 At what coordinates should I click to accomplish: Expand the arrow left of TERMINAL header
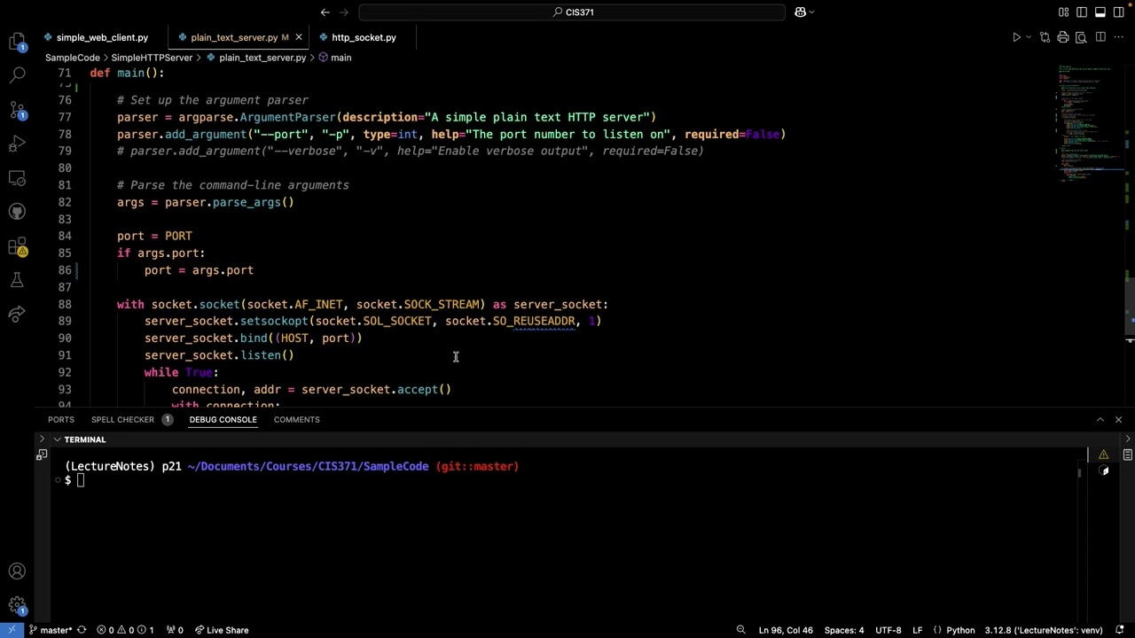coord(42,440)
